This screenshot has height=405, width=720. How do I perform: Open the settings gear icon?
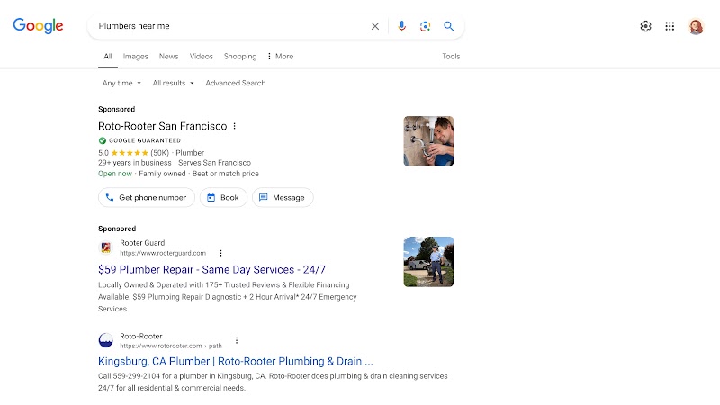coord(645,26)
